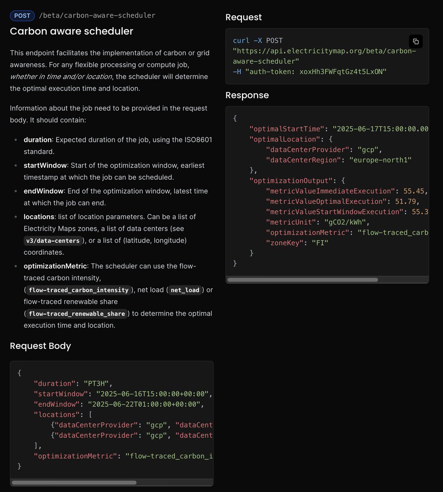Click the startWindow timestamp in the request body
443x492 pixels.
click(153, 394)
